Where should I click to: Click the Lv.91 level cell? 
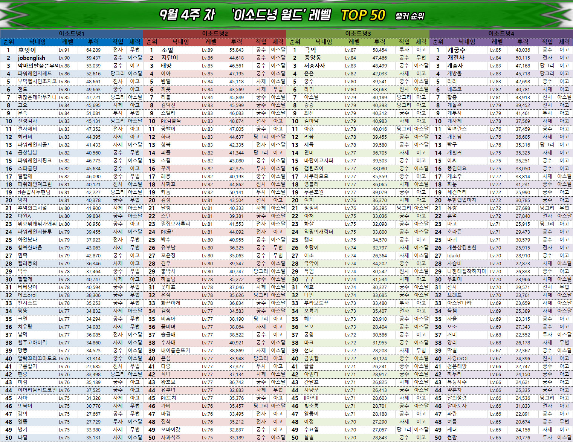[64, 50]
